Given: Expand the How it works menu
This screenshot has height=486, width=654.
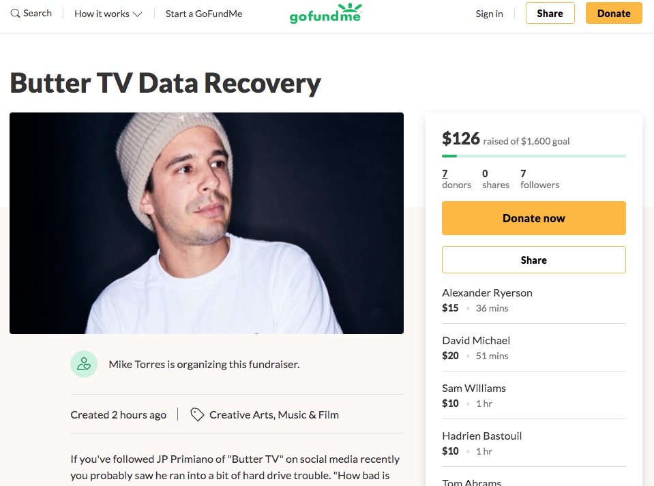Looking at the screenshot, I should coord(108,14).
